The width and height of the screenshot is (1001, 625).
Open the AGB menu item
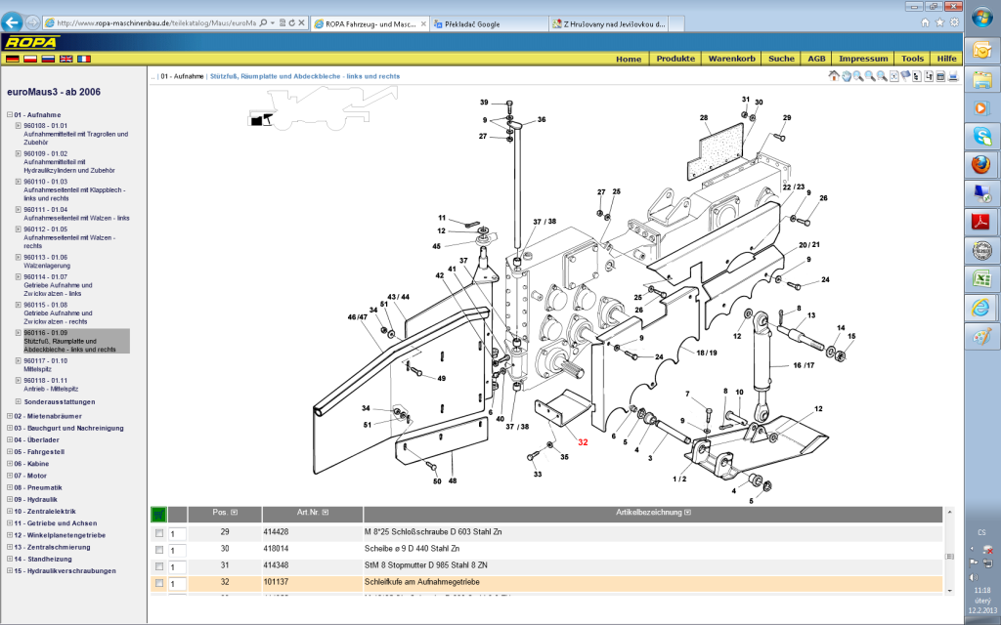pos(816,59)
